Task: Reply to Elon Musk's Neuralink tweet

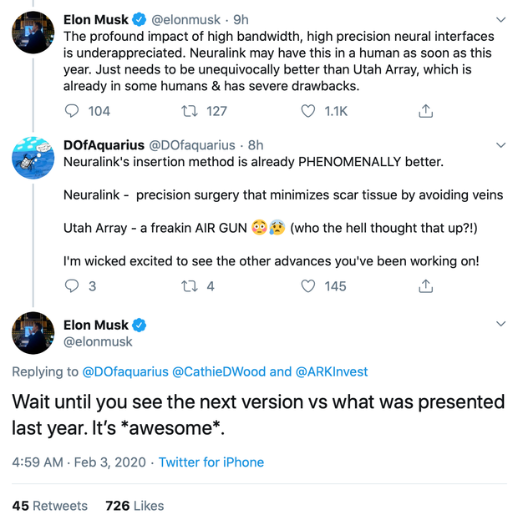Action: click(x=73, y=111)
